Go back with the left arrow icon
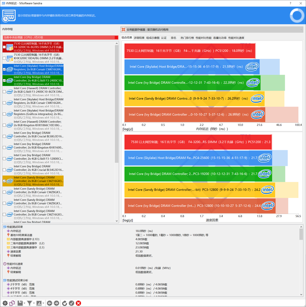 50,303
